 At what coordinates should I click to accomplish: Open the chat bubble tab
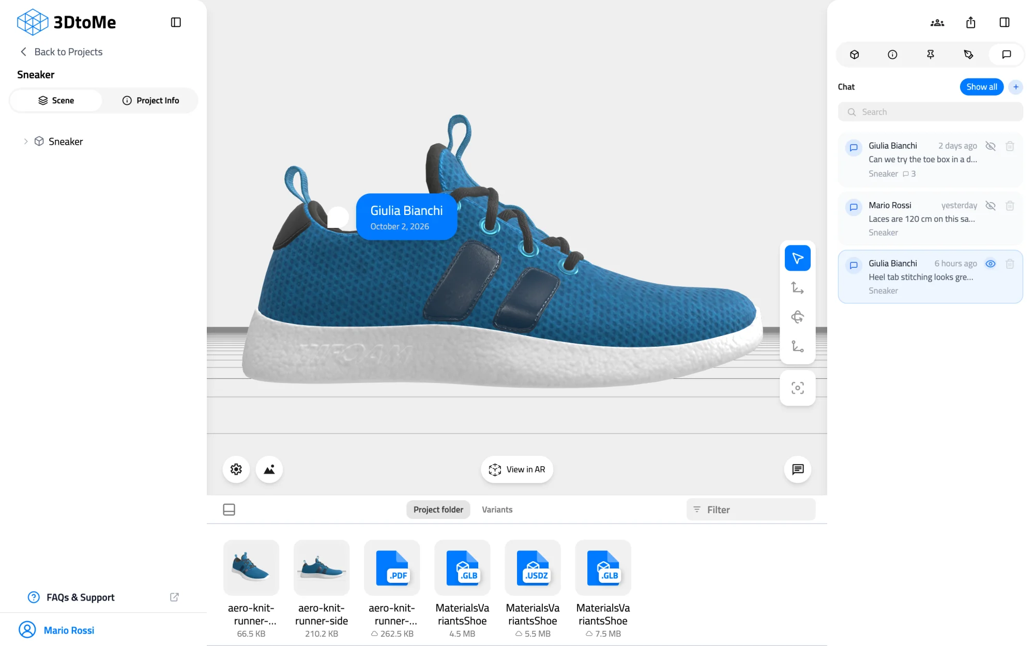(1007, 54)
